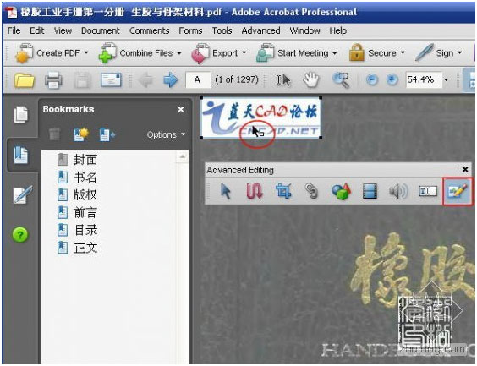Expand the zoom percentage dropdown
Image resolution: width=477 pixels, height=366 pixels.
tap(446, 80)
